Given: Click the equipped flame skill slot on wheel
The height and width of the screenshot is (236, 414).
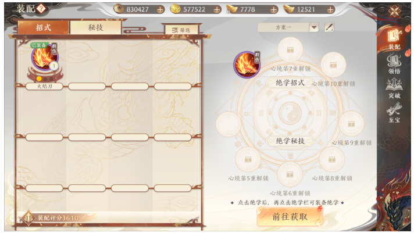Looking at the screenshot, I should (x=247, y=65).
